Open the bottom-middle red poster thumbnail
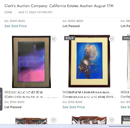This screenshot has height=128, width=130. 89,120
